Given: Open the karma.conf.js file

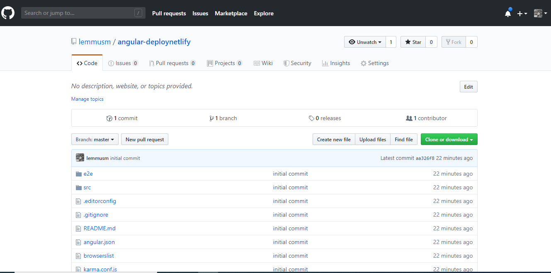Looking at the screenshot, I should (x=100, y=269).
